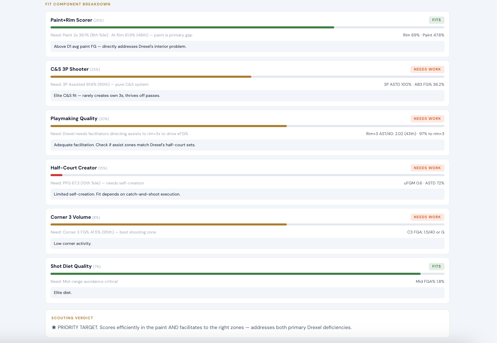Select the Shot Diet Quality heading

(x=71, y=266)
